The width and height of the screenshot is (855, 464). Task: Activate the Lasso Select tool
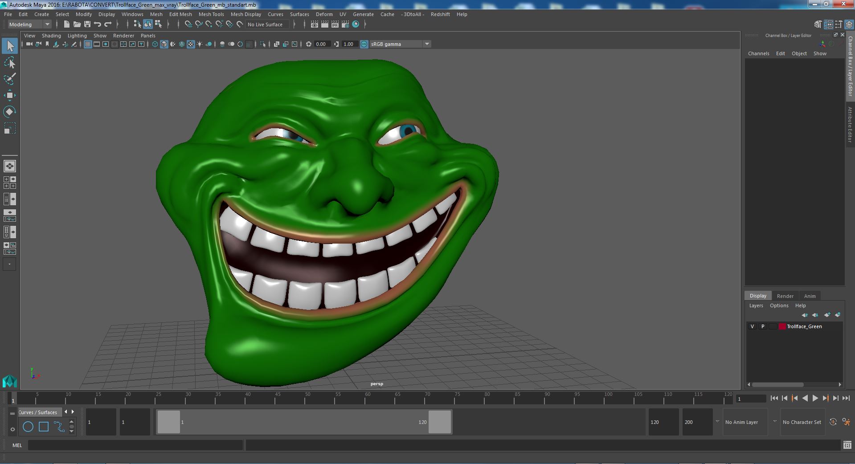10,63
